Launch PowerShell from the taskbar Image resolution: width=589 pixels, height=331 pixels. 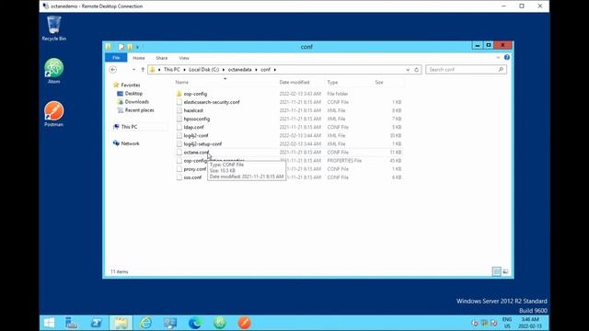tap(96, 323)
